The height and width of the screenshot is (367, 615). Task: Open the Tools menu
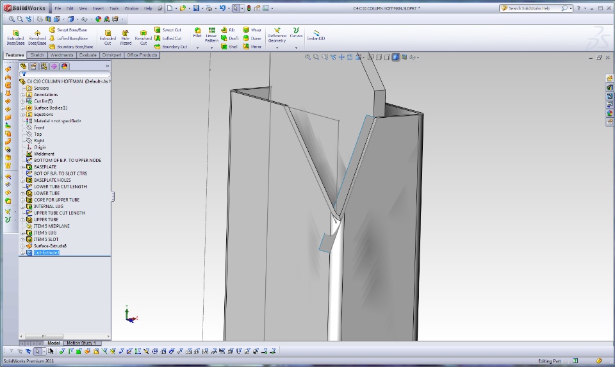[x=114, y=8]
